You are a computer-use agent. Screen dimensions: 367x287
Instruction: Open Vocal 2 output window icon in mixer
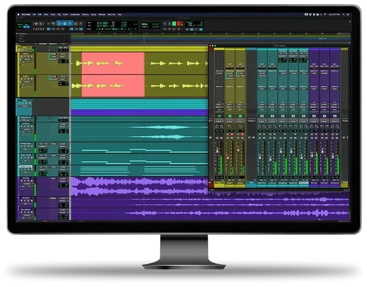point(240,116)
